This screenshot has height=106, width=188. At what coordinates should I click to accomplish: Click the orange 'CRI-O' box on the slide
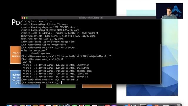[16, 55]
